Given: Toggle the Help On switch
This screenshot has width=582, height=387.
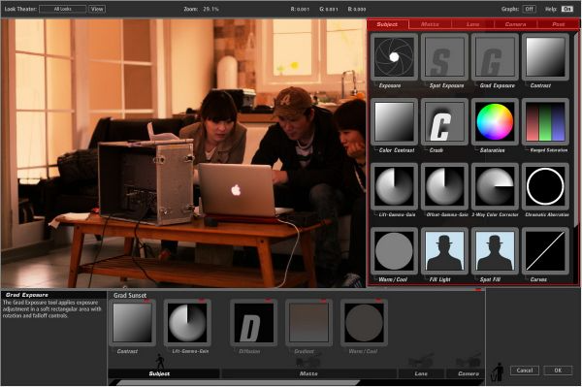Looking at the screenshot, I should (x=567, y=9).
